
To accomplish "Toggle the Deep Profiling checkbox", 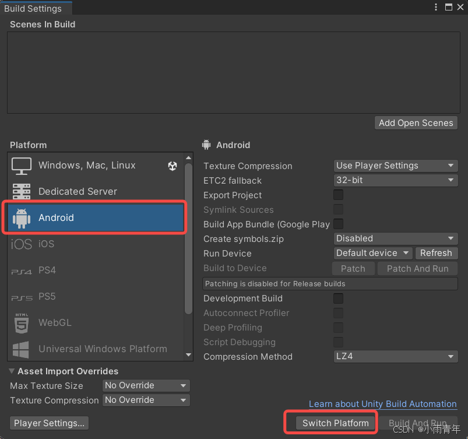I will click(x=338, y=327).
